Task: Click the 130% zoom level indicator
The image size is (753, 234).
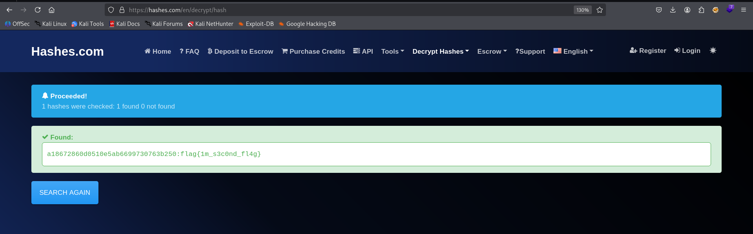Action: coord(582,10)
